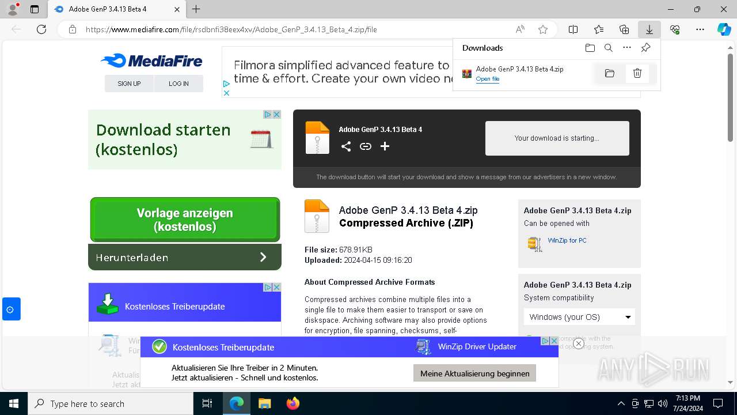Click the LOG IN button

tap(178, 84)
